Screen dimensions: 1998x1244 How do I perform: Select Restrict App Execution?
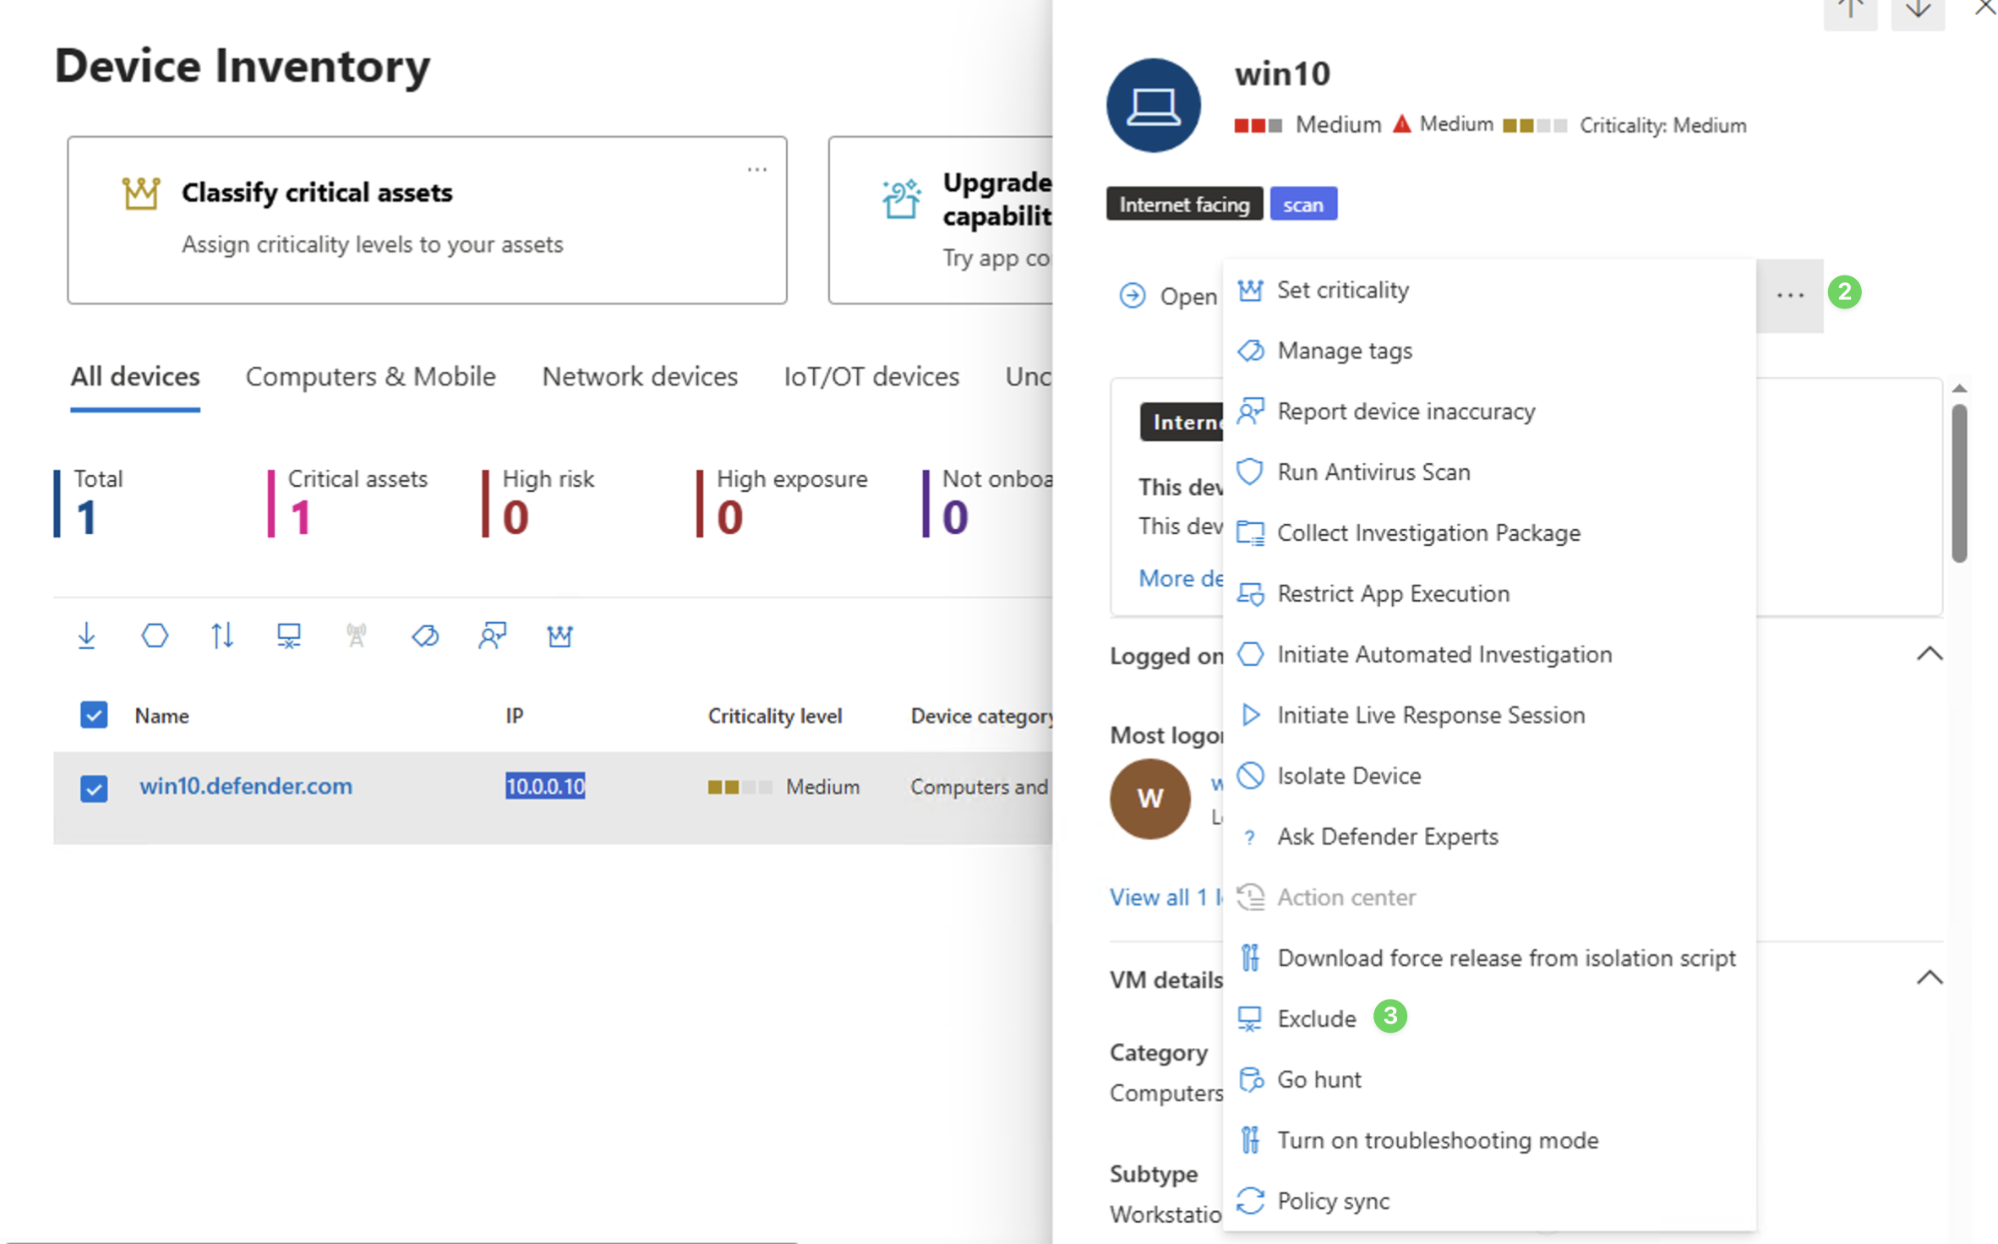pos(1488,593)
